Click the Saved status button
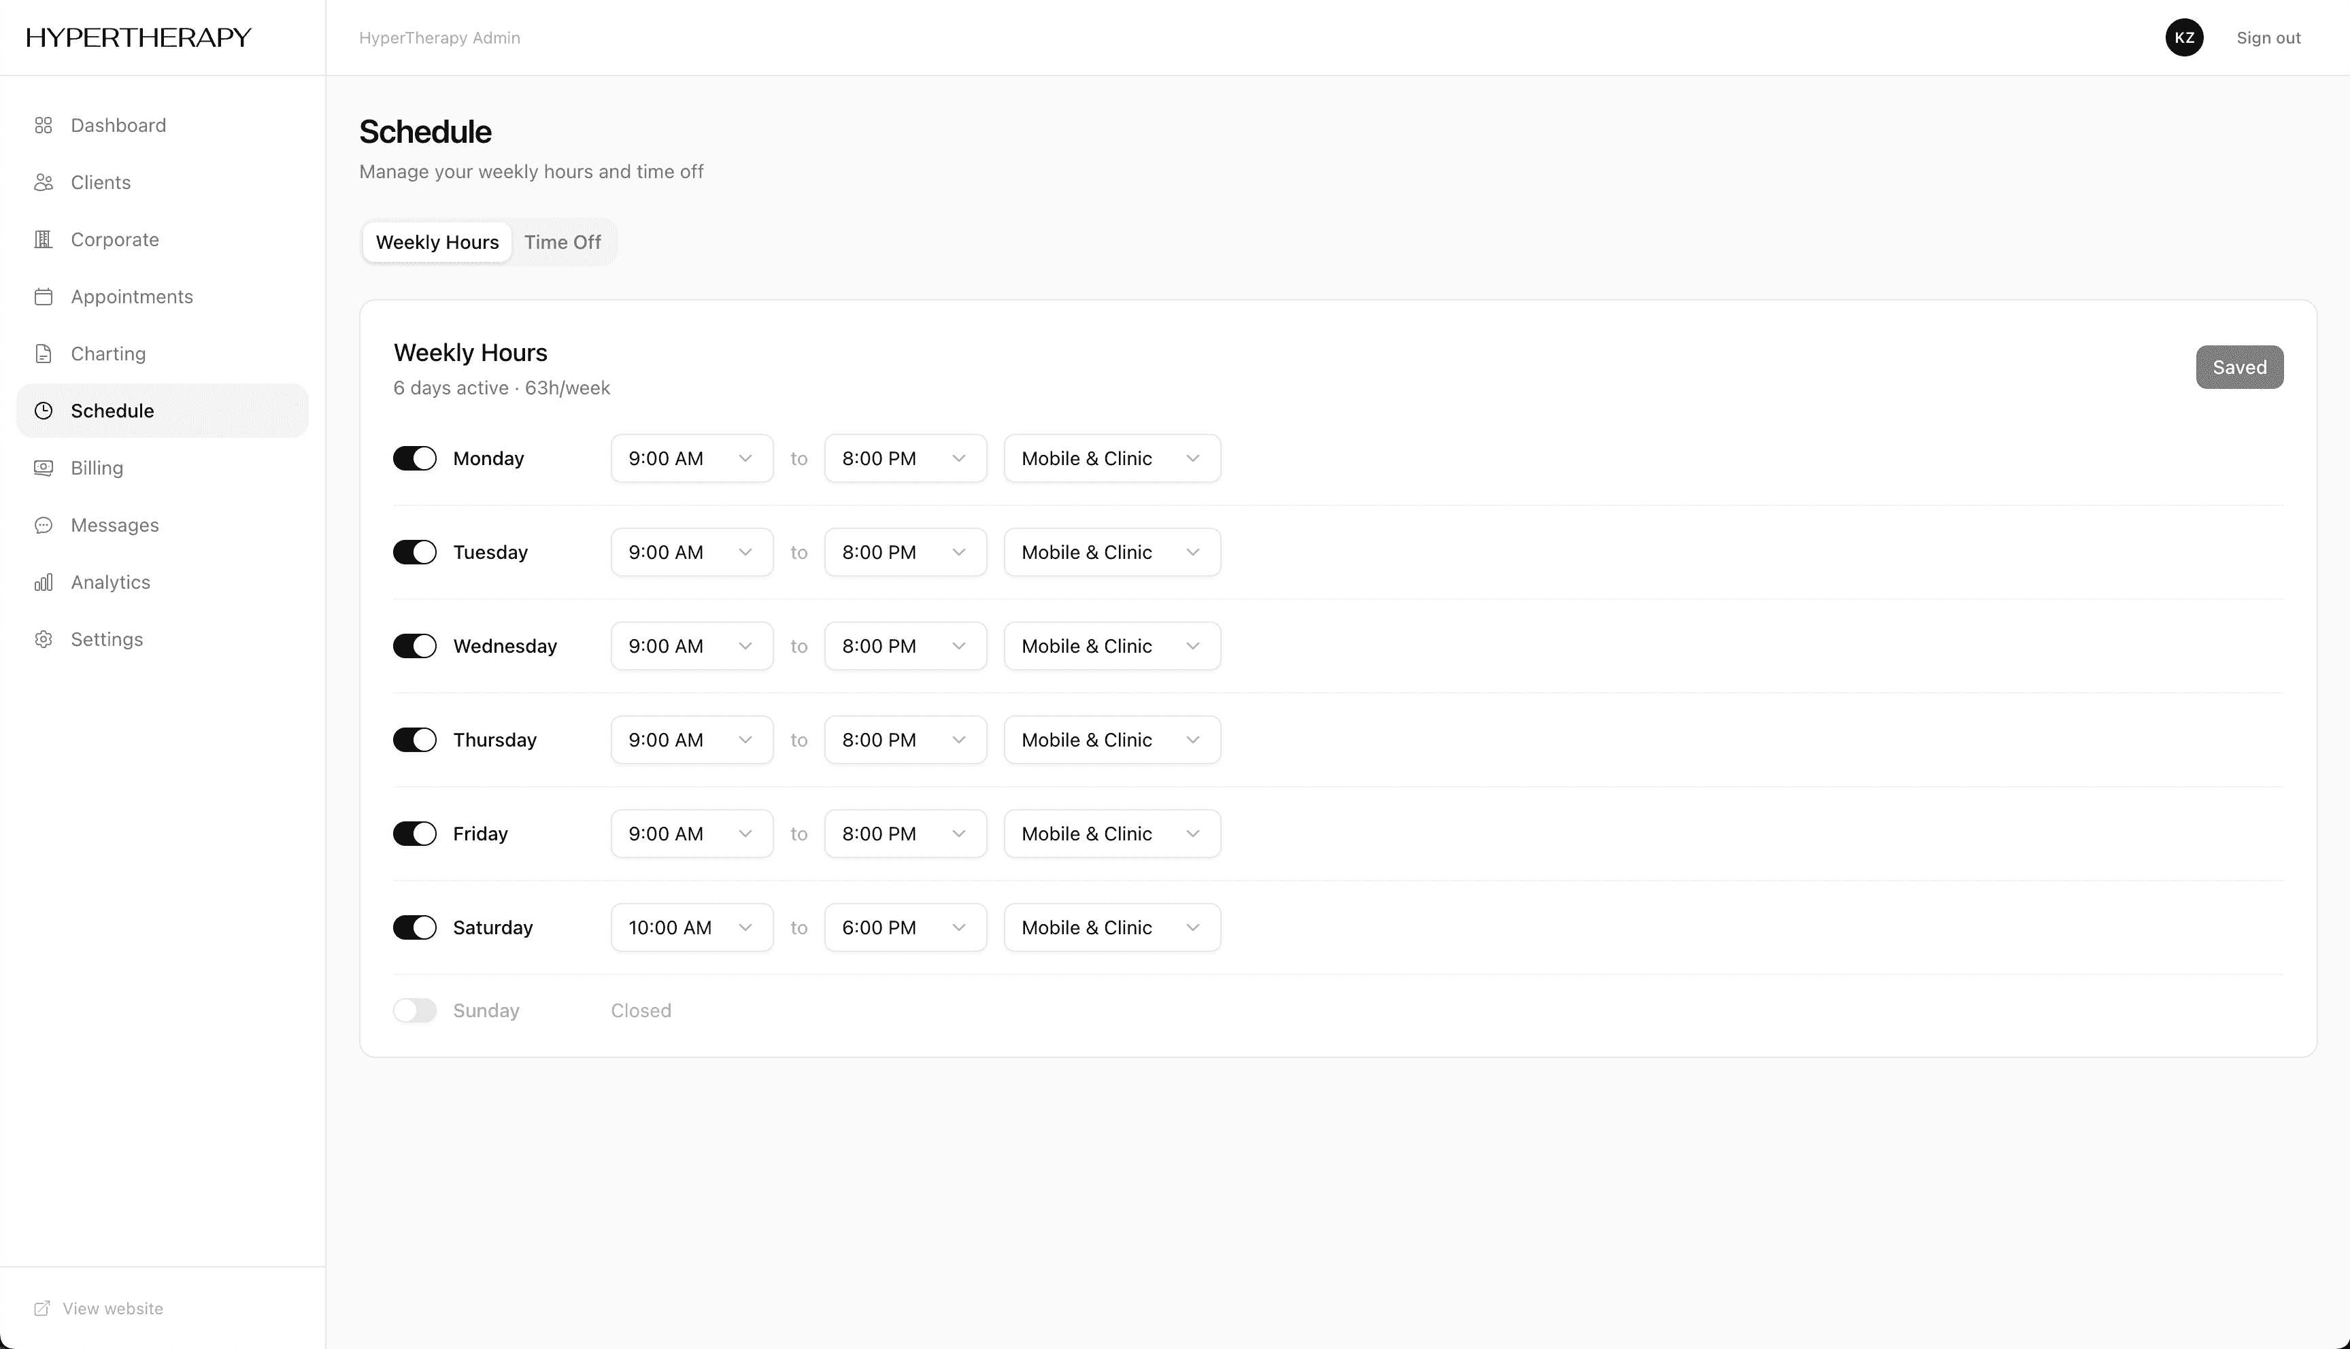The height and width of the screenshot is (1349, 2350). coord(2240,367)
